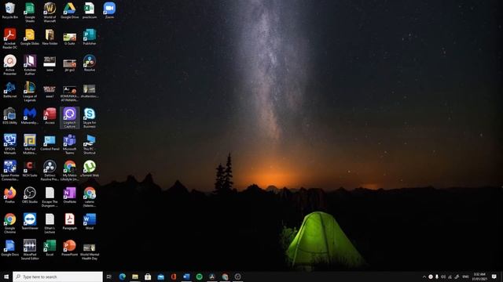The image size is (503, 282).
Task: Launch Microsoft Teams from the desktop
Action: [x=70, y=144]
